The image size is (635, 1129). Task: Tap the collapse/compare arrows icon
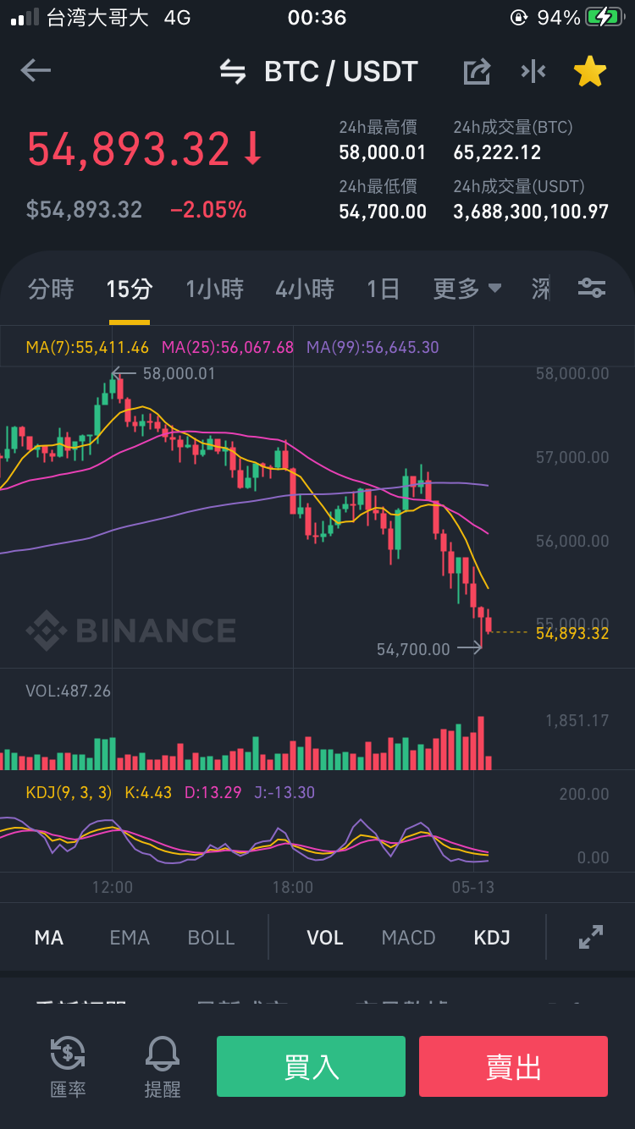click(533, 72)
